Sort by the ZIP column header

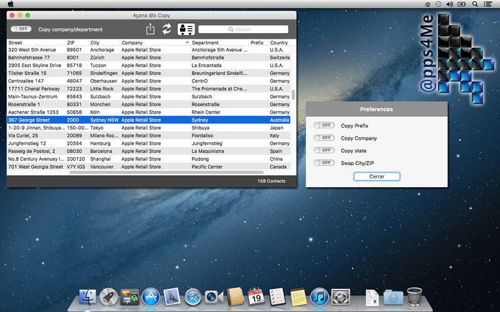[71, 42]
